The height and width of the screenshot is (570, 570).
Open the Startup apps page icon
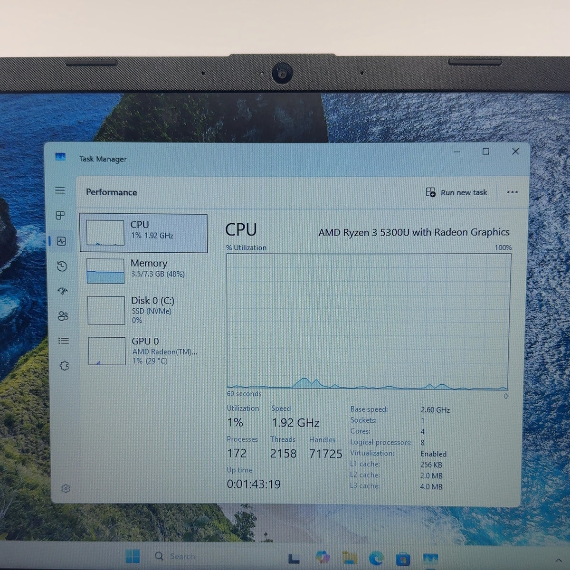[x=62, y=291]
